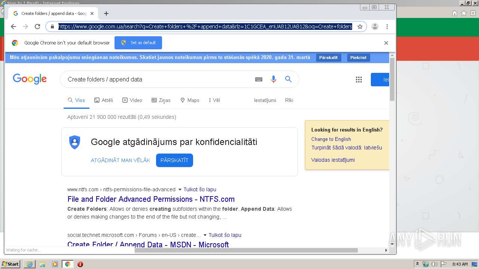Click the Google logo
Viewport: 479px width, 269px height.
tap(30, 79)
